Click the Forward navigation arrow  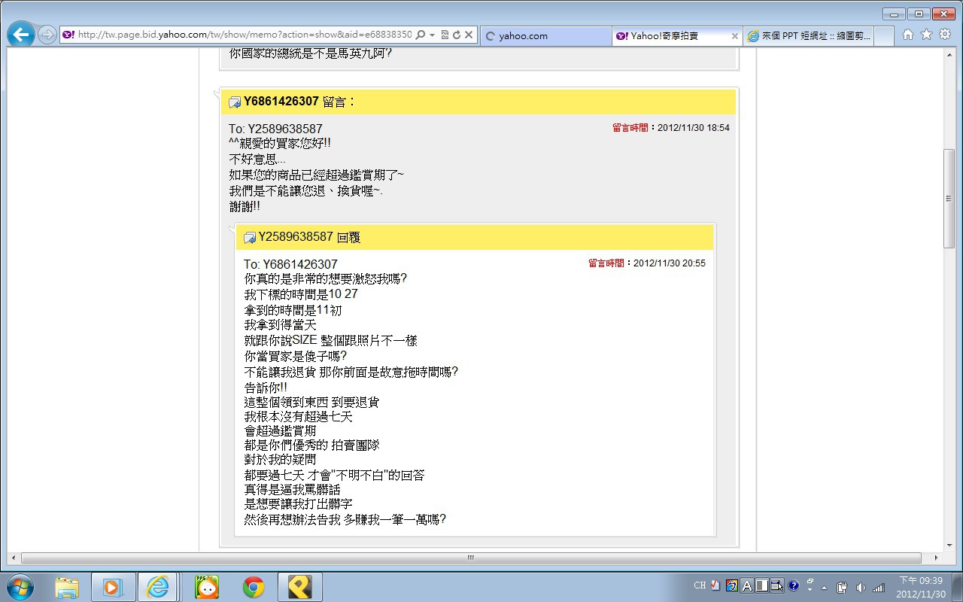click(x=47, y=35)
